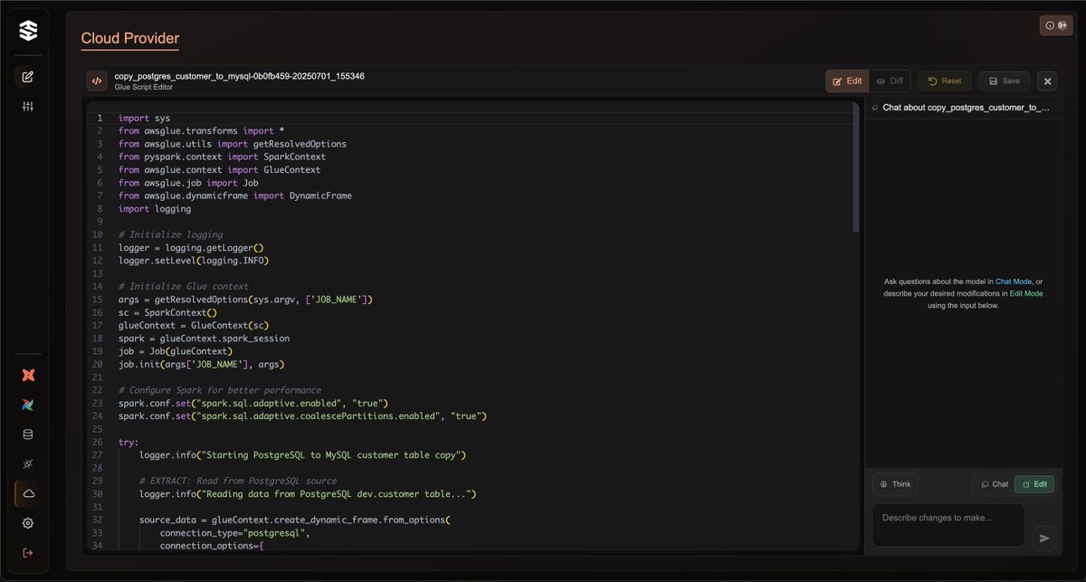
Task: Click line 'logger.setLevel(logging.INFO)'
Action: pos(194,261)
